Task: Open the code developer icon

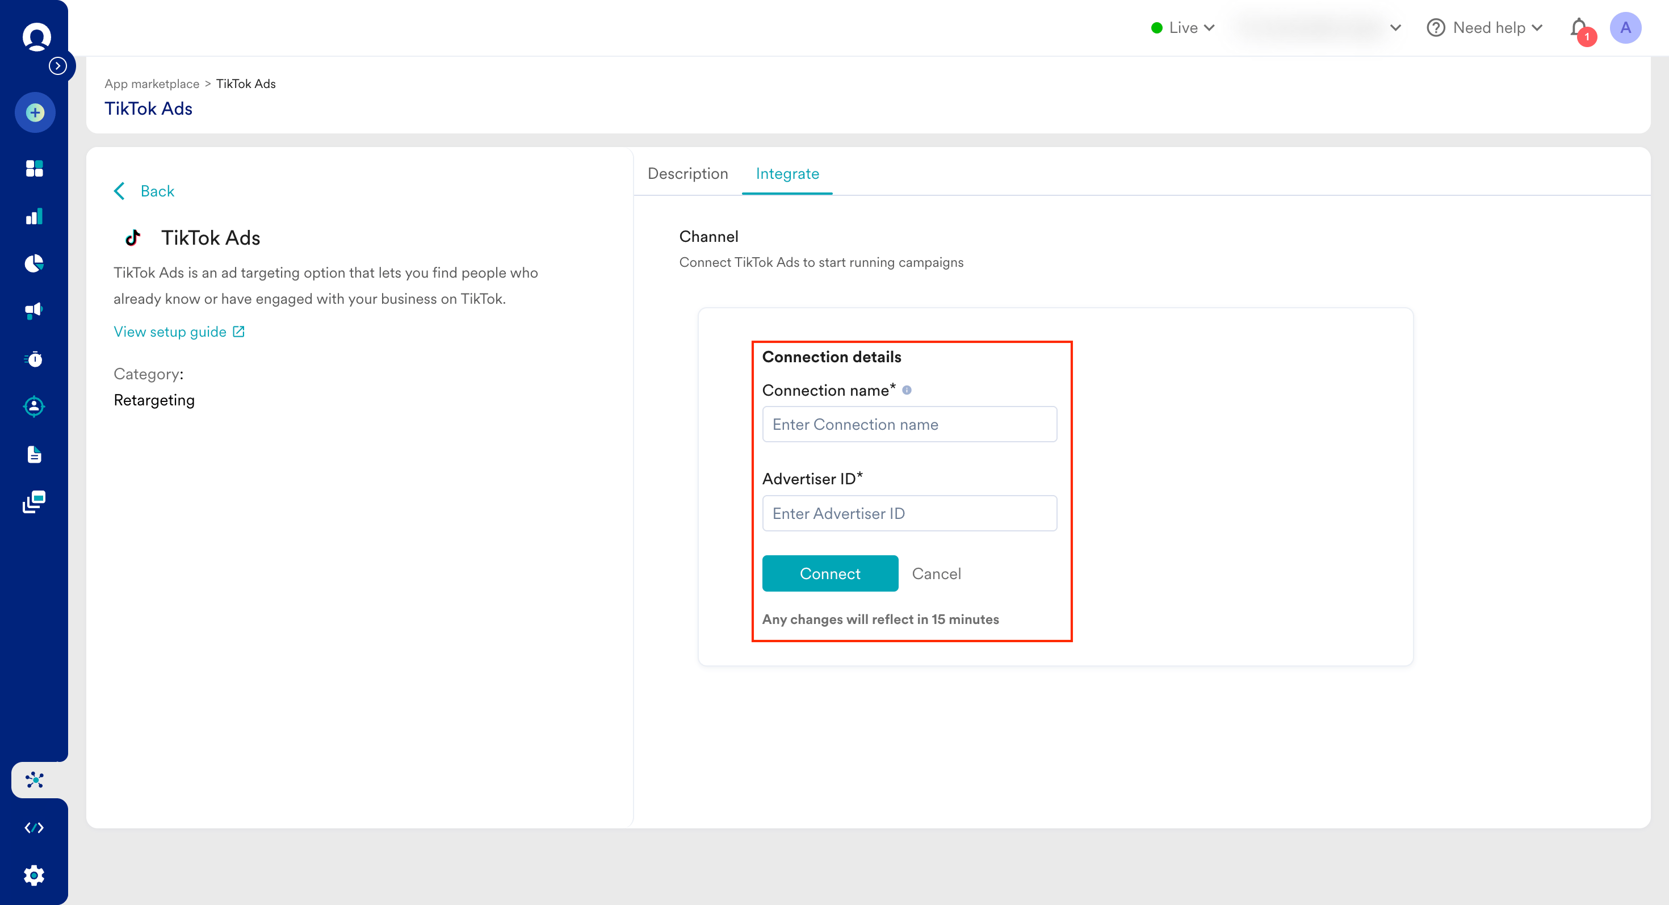Action: pos(34,828)
